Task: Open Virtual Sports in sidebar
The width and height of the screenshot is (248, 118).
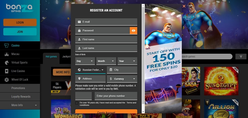Action: [x=20, y=62]
